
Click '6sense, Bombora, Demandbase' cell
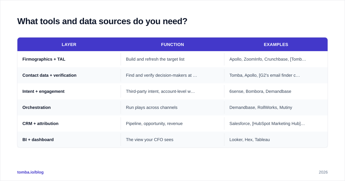click(276, 91)
